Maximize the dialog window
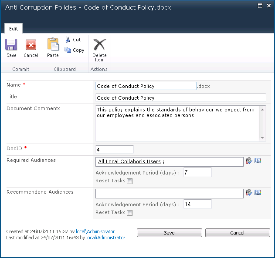275x258 pixels. point(260,6)
